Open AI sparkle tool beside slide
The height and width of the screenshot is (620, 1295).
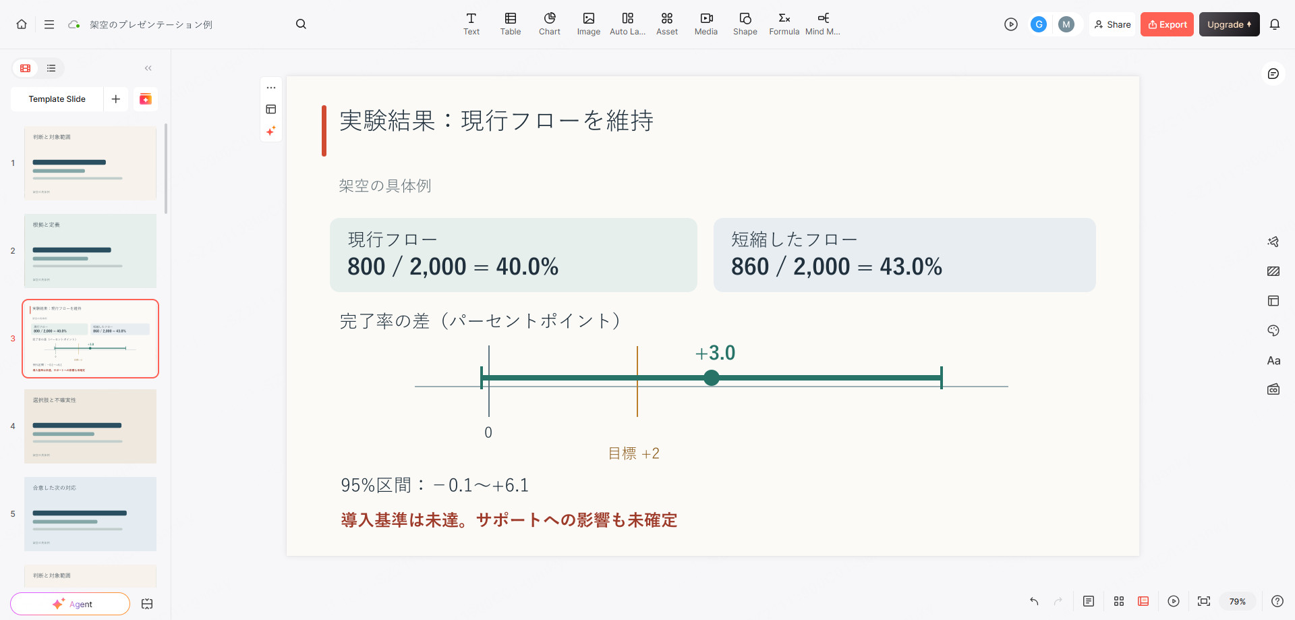click(271, 131)
